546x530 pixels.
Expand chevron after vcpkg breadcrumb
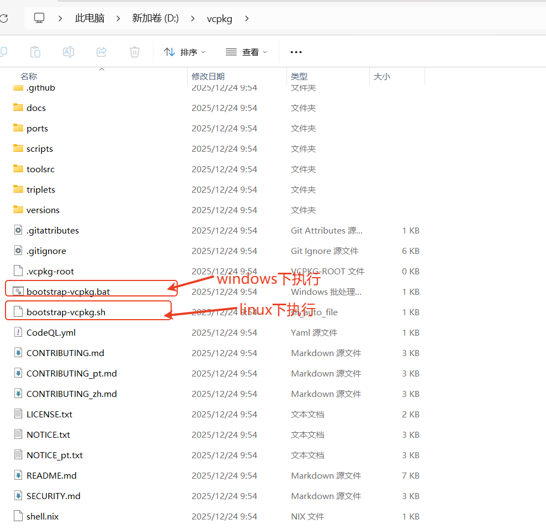coord(247,18)
